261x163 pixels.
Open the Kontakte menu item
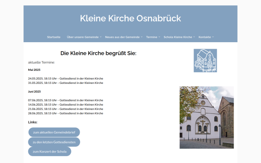pyautogui.click(x=204, y=37)
